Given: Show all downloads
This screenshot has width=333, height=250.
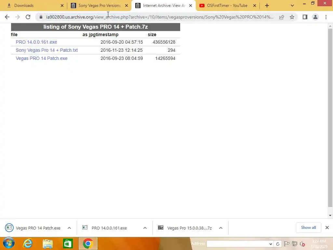Looking at the screenshot, I should [308, 228].
